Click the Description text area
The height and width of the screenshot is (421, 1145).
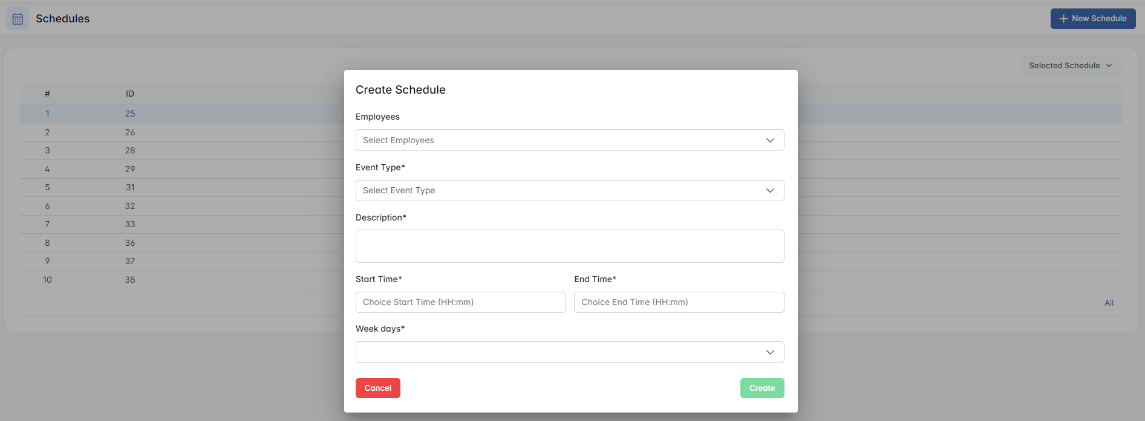(x=569, y=246)
